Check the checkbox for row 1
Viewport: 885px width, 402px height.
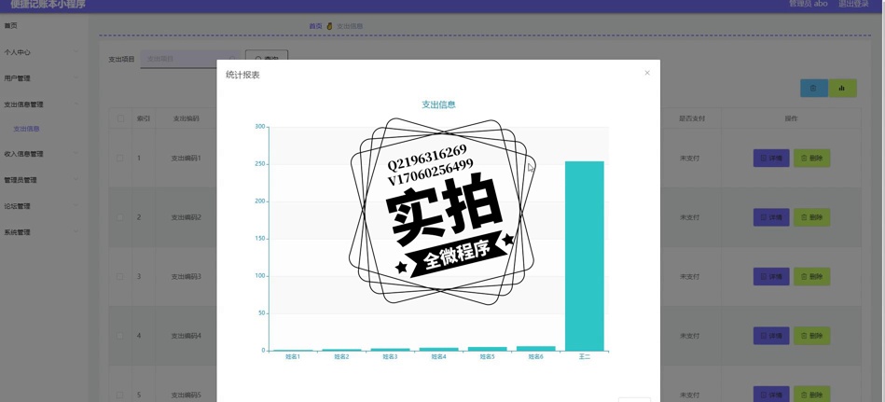119,159
